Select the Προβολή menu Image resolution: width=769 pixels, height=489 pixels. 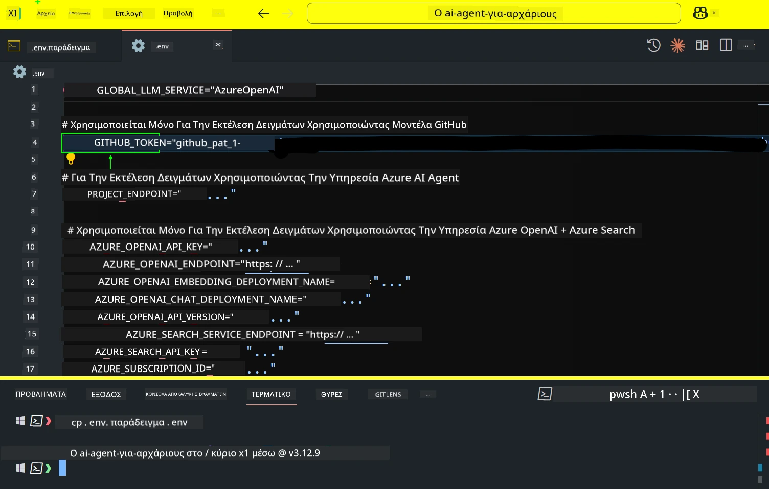coord(177,13)
